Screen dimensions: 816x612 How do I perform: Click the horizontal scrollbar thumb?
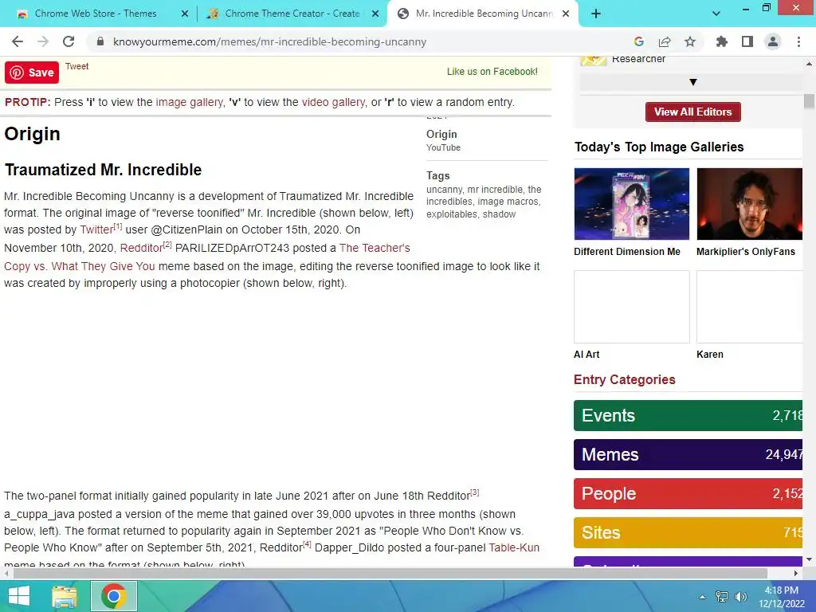coord(390,573)
